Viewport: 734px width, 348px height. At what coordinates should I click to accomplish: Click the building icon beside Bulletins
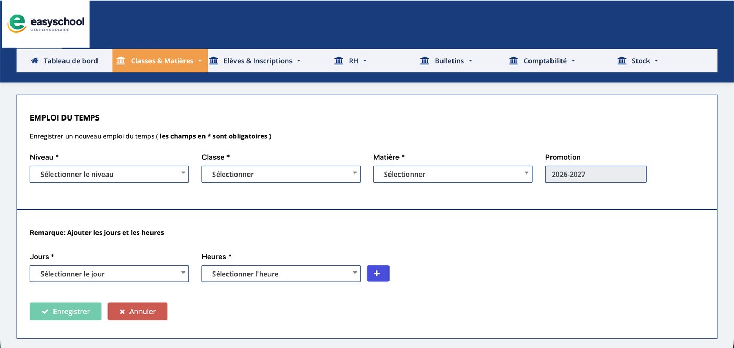click(425, 61)
